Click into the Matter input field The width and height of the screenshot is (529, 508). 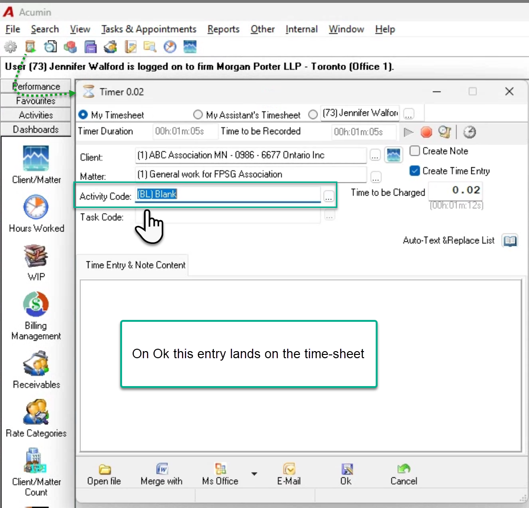click(251, 174)
